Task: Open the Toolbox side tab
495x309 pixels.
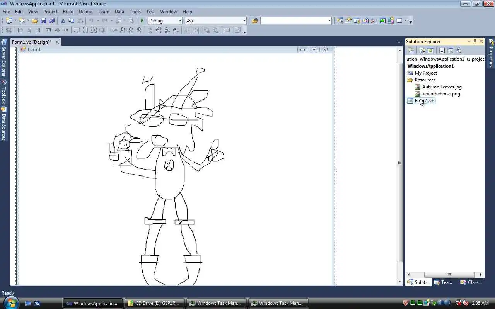Action: (x=4, y=92)
